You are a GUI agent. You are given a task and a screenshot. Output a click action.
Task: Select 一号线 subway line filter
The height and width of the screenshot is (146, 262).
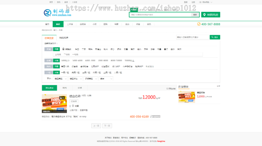click(x=75, y=54)
